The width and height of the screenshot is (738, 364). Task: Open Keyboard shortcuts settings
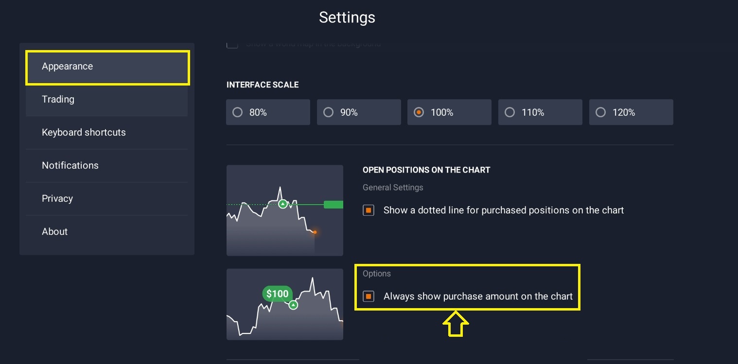click(x=106, y=132)
